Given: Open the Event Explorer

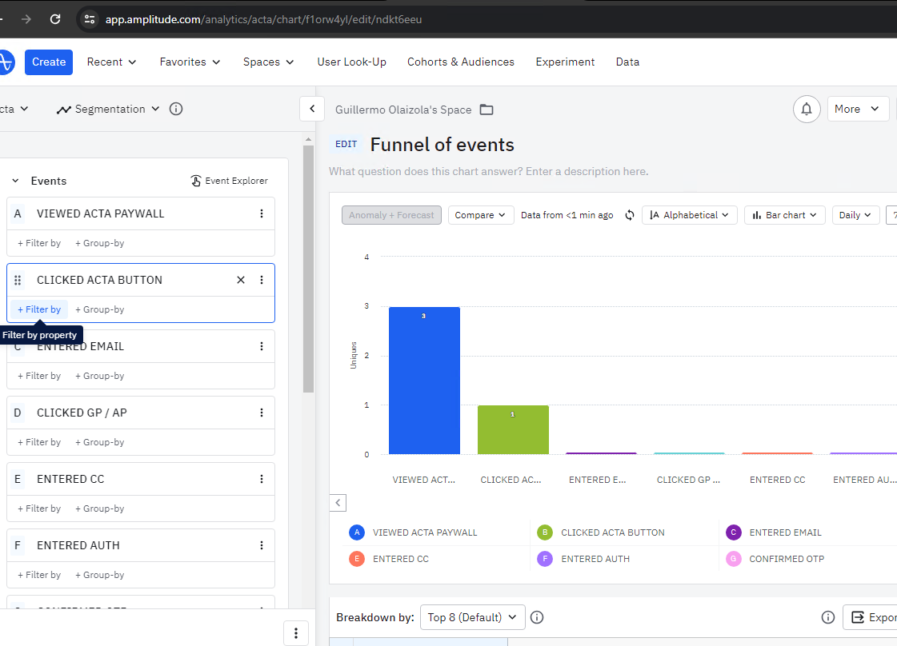Looking at the screenshot, I should point(230,181).
